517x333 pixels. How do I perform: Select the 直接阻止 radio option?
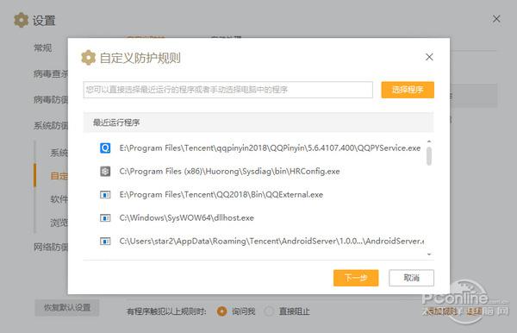(x=269, y=311)
